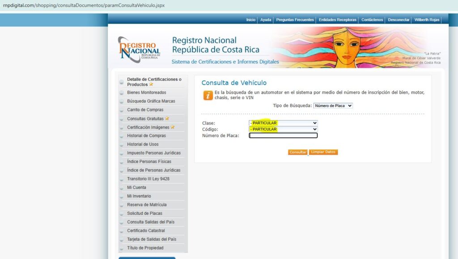Select Título de Propiedad in sidebar
Image resolution: width=458 pixels, height=259 pixels.
click(x=145, y=248)
